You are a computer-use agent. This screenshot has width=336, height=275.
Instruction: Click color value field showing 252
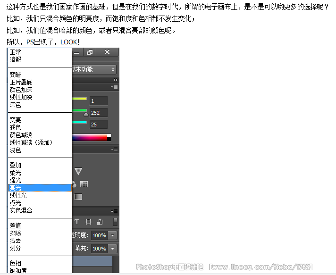click(x=98, y=113)
